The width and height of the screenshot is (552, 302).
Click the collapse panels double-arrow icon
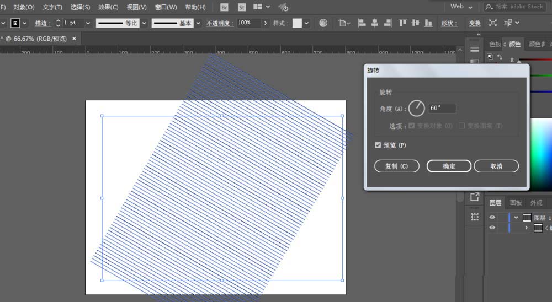pos(479,35)
